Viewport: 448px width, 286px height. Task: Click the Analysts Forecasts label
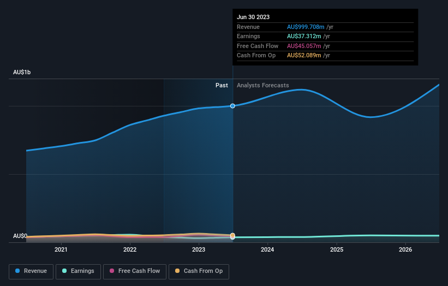pos(263,86)
